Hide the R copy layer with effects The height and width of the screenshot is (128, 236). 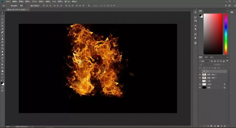click(200, 84)
